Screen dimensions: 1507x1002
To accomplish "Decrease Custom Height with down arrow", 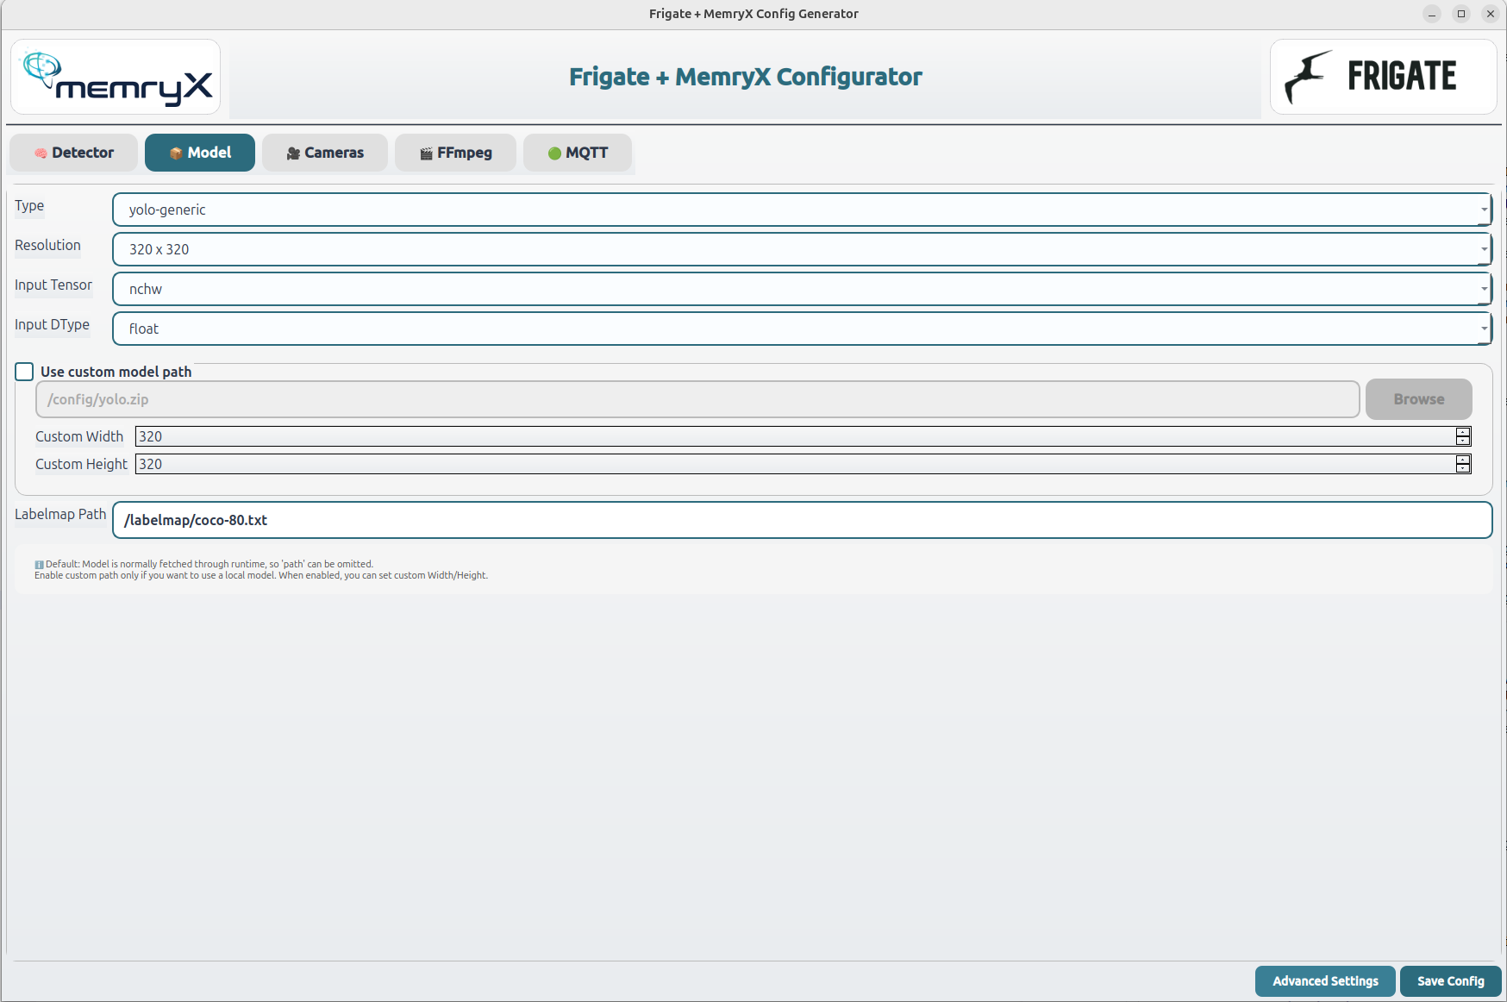I will click(1463, 468).
